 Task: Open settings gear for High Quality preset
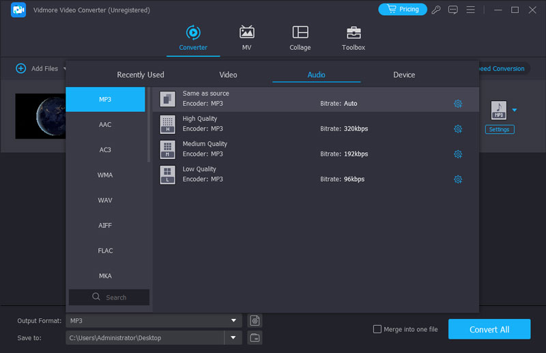tap(458, 129)
